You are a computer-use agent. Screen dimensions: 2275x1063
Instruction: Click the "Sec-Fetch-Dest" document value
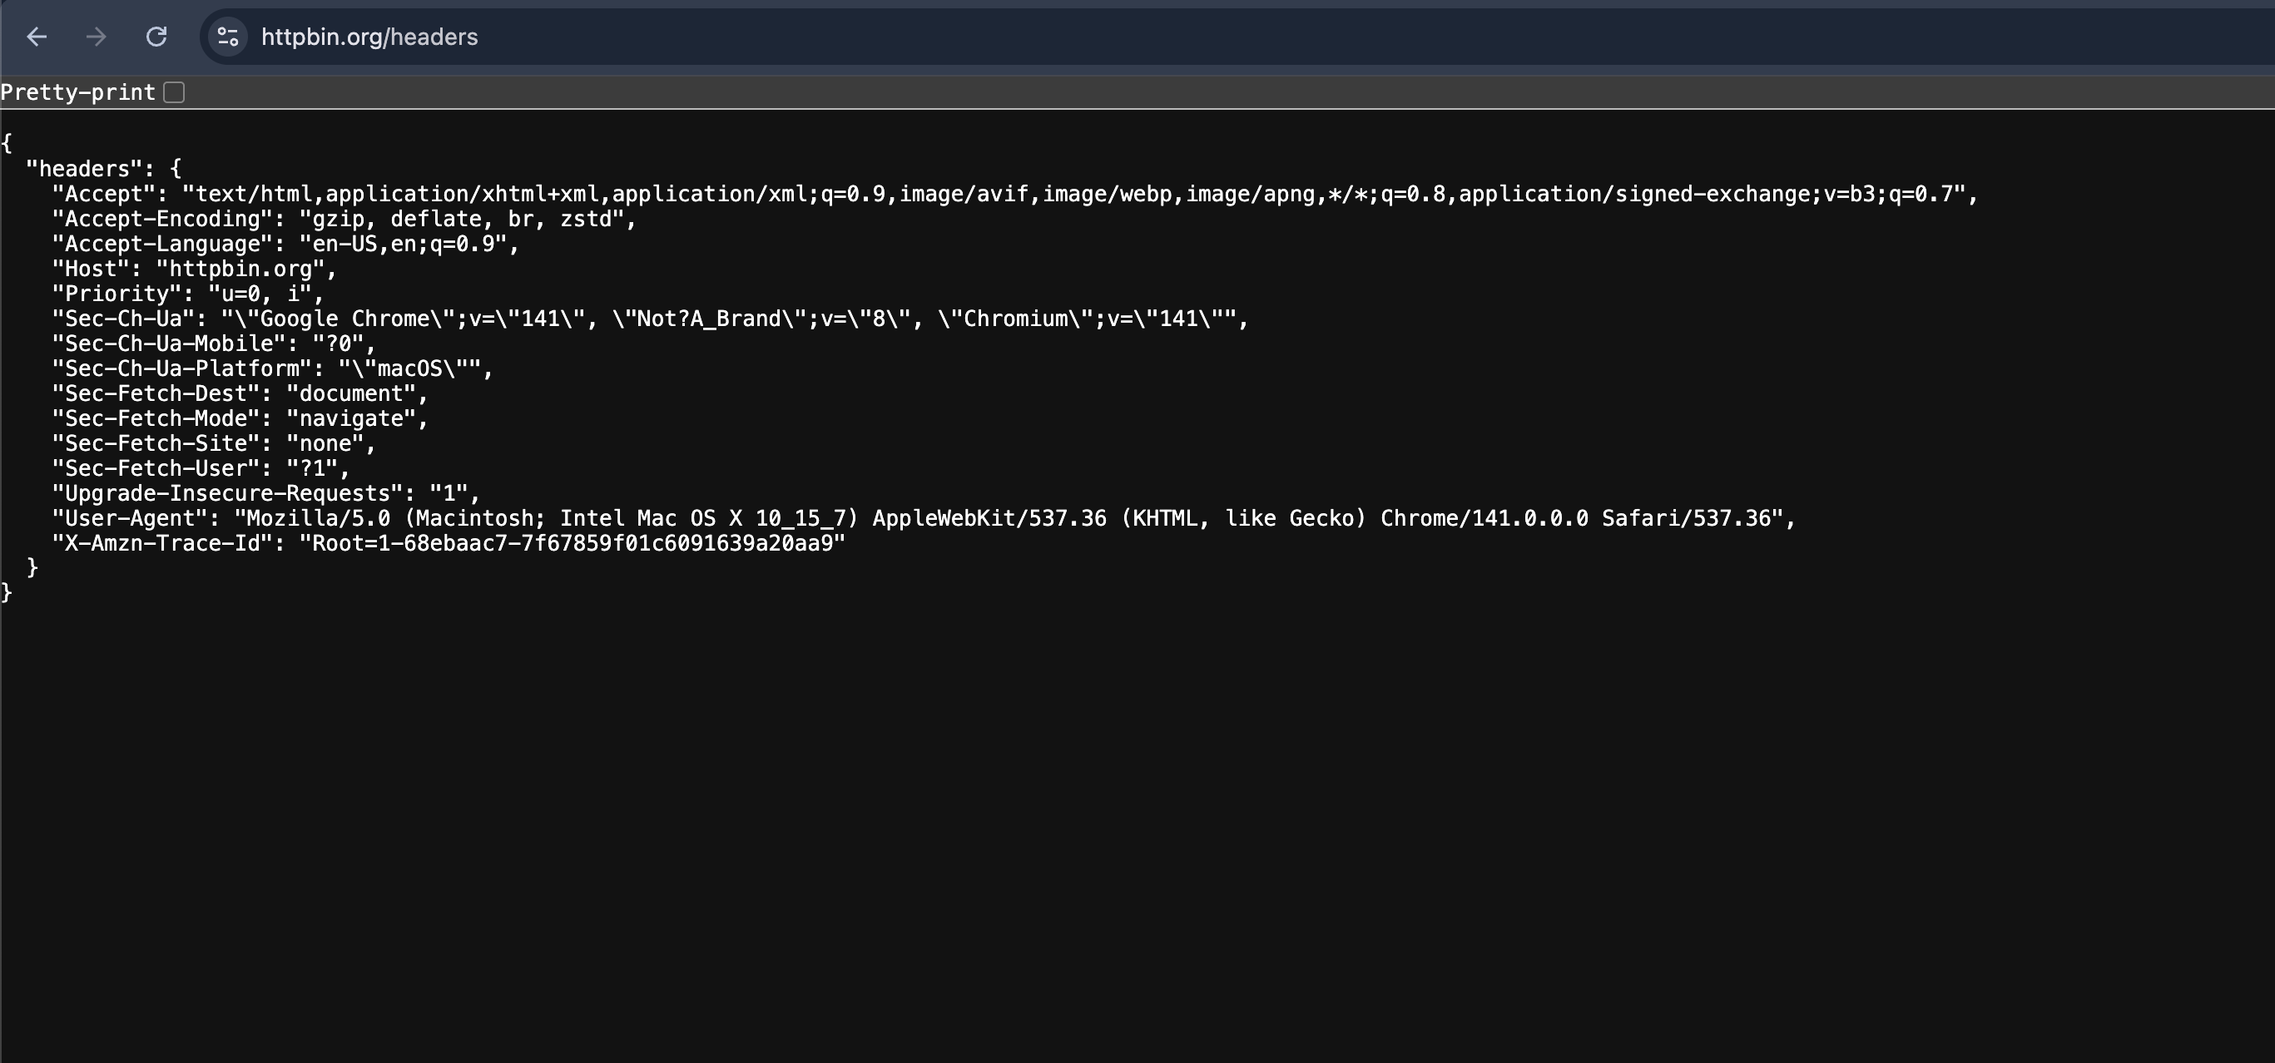click(x=350, y=393)
